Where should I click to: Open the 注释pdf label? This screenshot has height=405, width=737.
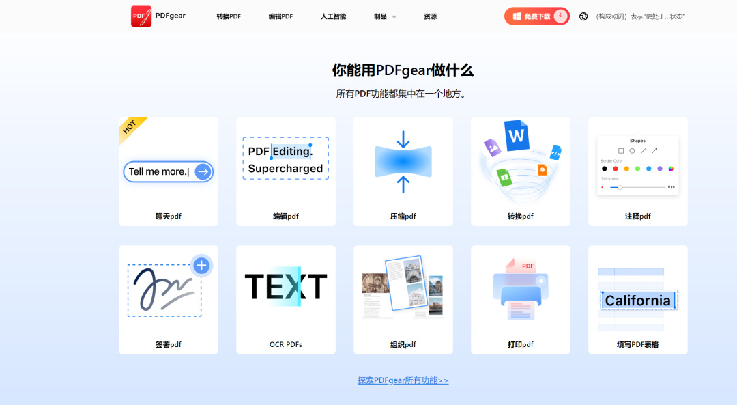coord(638,217)
